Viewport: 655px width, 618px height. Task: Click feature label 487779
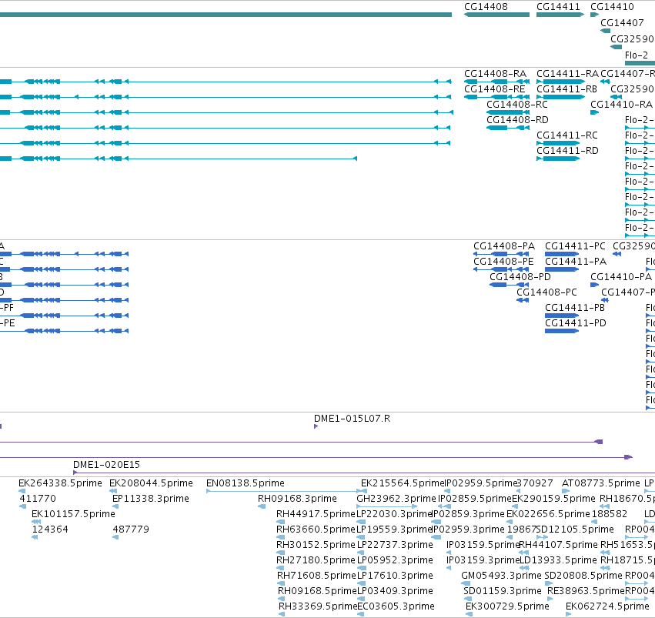pos(131,529)
